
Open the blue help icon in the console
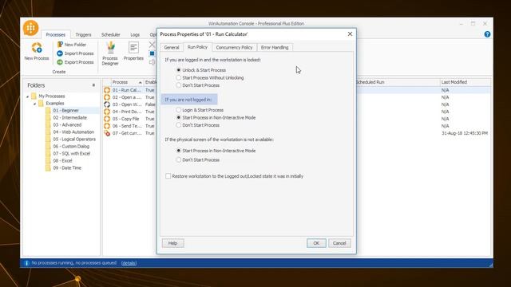coord(487,34)
